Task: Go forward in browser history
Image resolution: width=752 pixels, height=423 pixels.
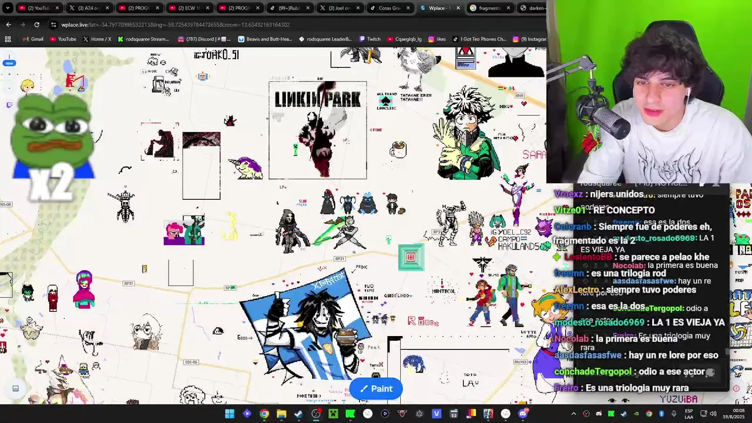Action: [22, 25]
